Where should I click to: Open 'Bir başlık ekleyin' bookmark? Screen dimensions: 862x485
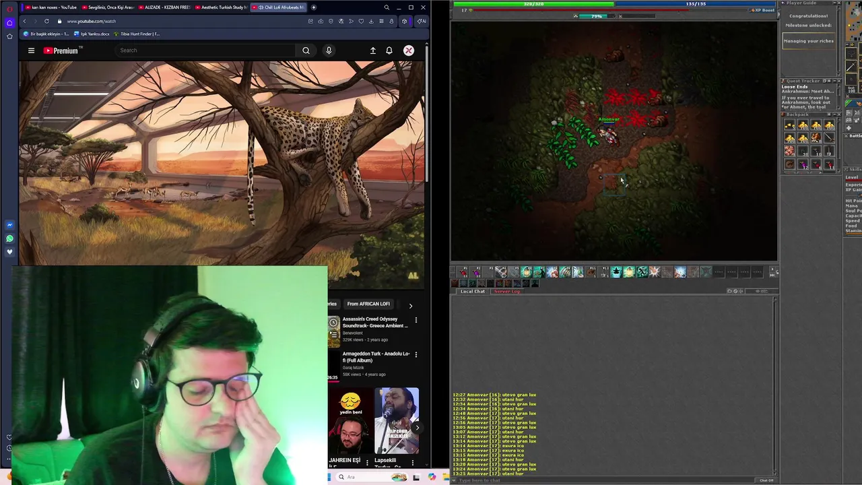point(46,34)
